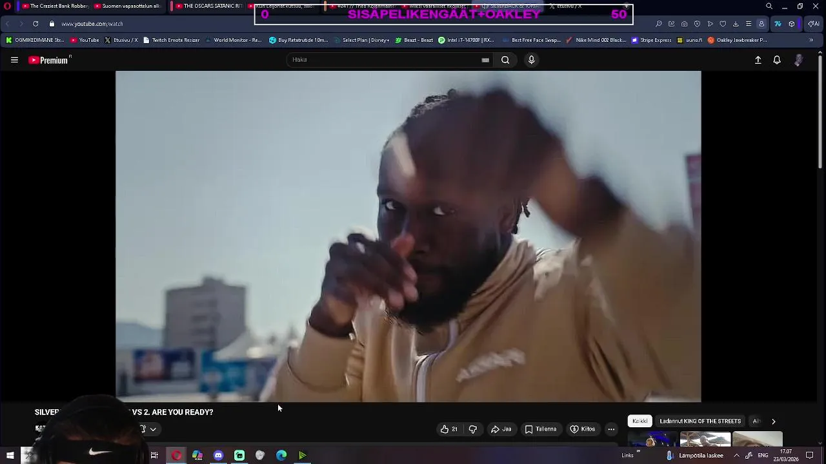Open the Opera AI button
The image size is (826, 464).
813,24
